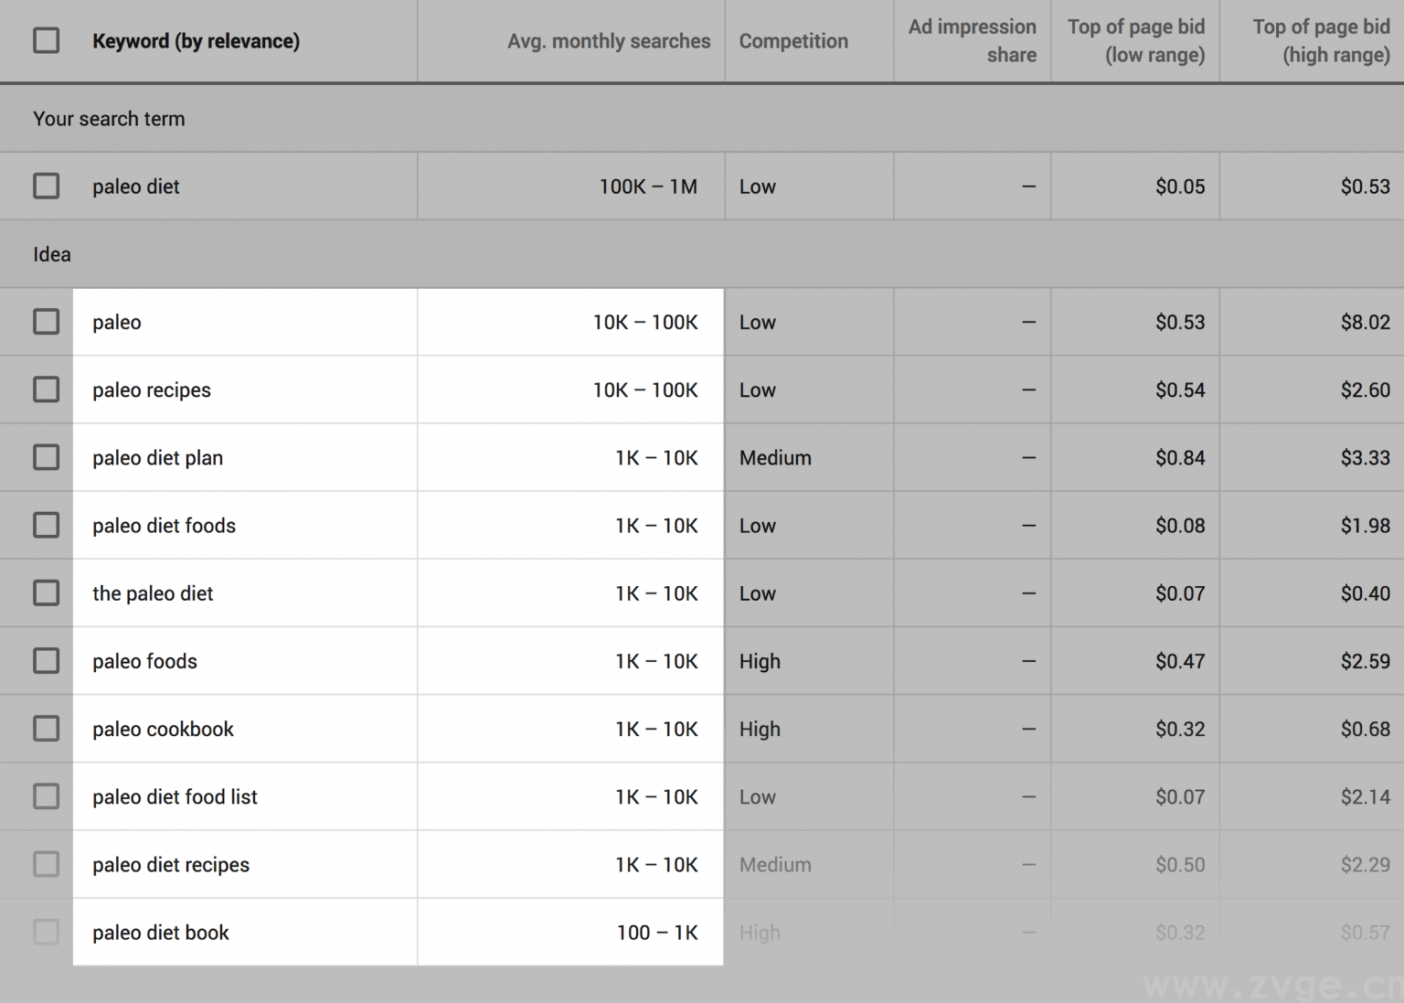
Task: Tick the checkbox for 'paleo cookbook'
Action: (46, 729)
